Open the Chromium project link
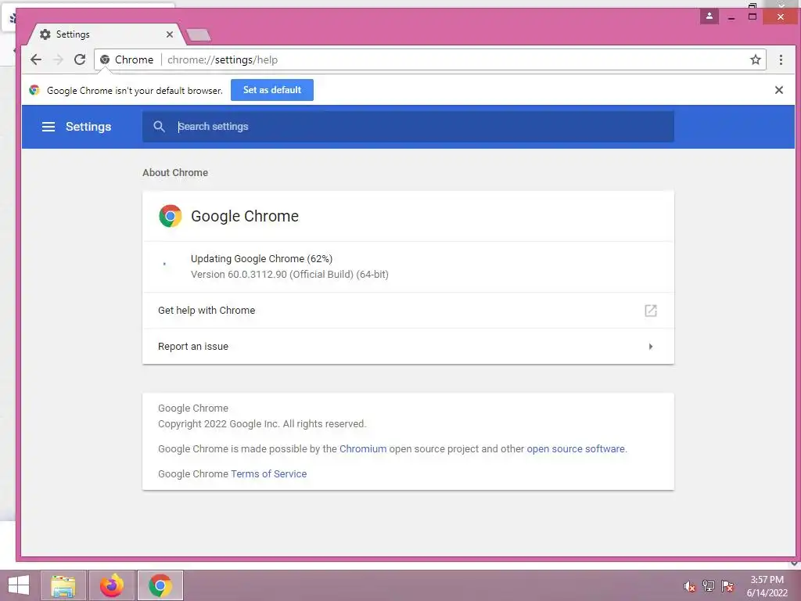Screen dimensions: 801x601 pyautogui.click(x=363, y=448)
